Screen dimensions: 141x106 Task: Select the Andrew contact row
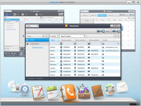(85, 47)
